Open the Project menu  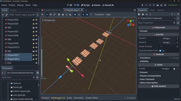tap(12, 5)
